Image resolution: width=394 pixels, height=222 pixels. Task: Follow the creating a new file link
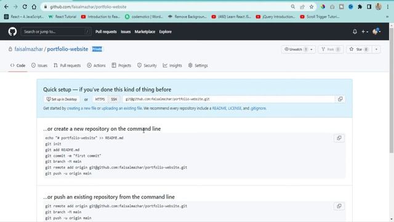point(81,109)
